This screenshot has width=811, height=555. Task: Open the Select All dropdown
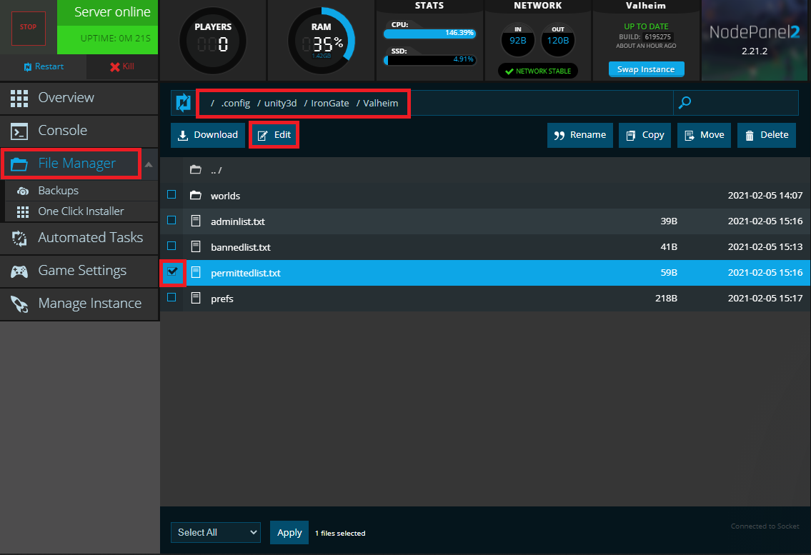215,532
